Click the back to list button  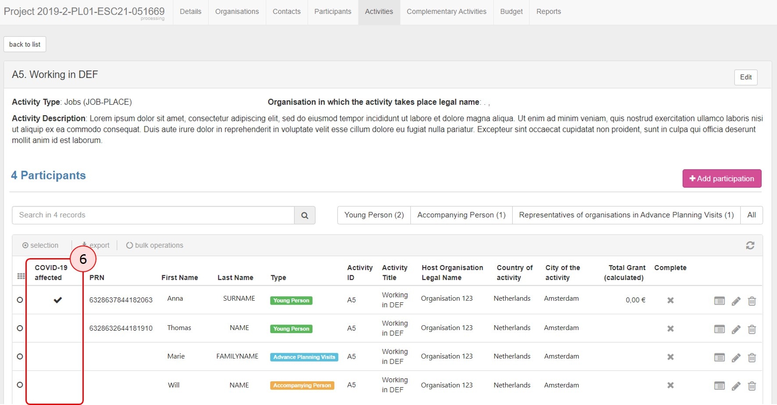coord(25,44)
